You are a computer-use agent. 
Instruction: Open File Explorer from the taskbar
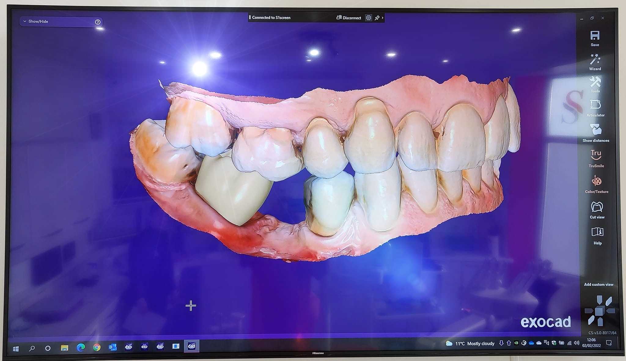(64, 348)
